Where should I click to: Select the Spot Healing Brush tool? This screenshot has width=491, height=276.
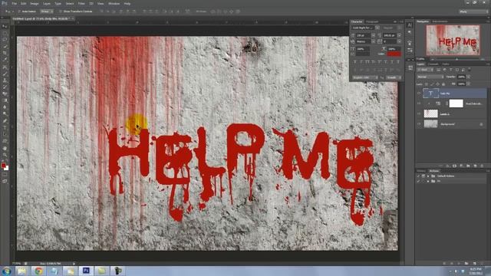(5, 67)
